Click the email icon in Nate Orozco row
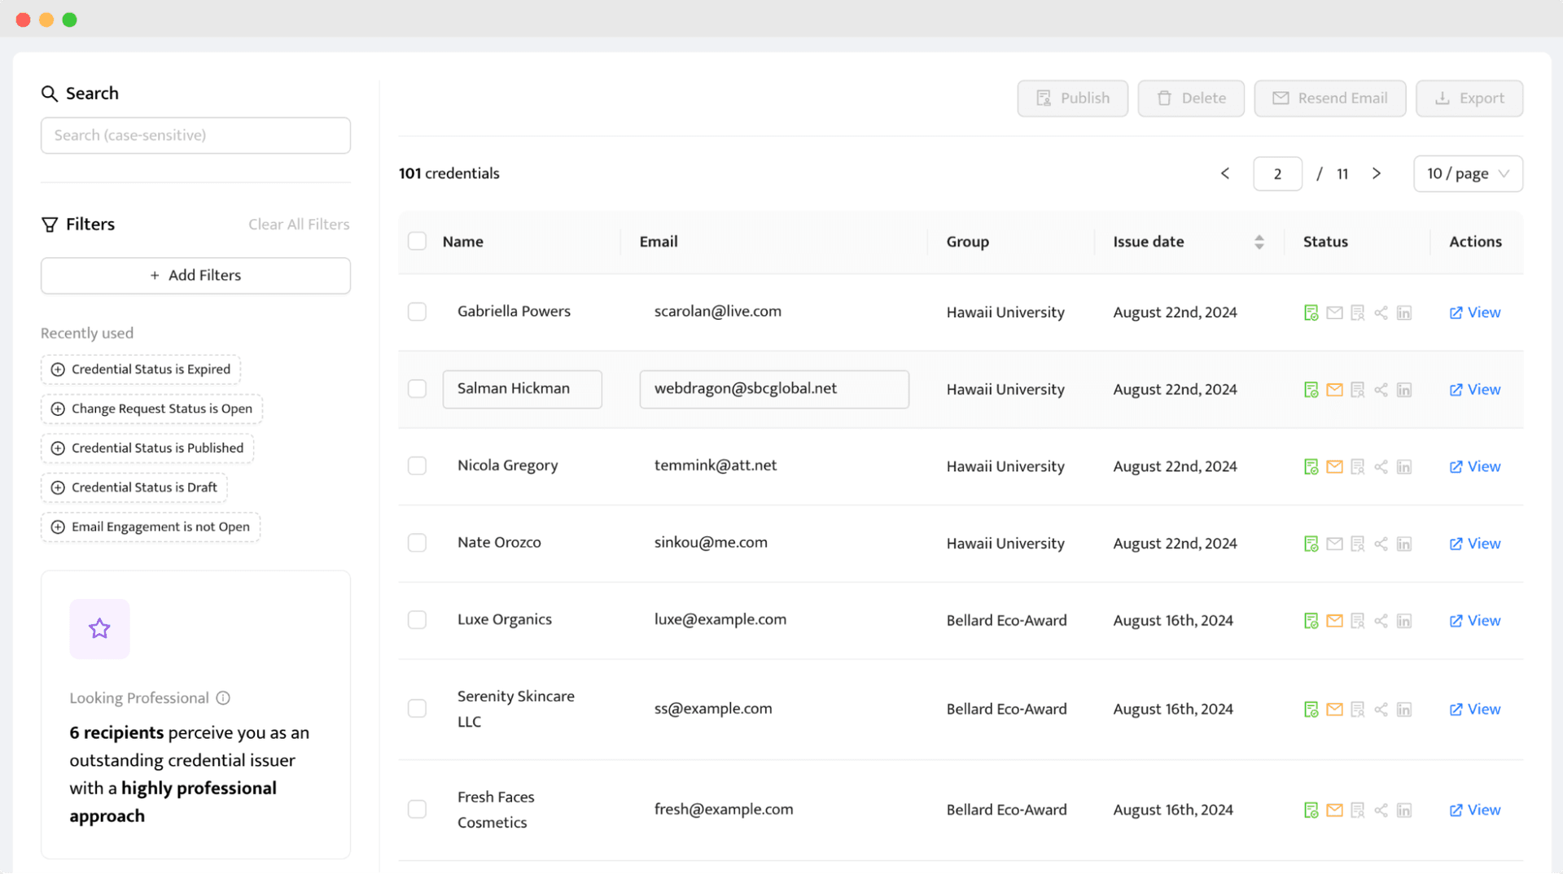Image resolution: width=1563 pixels, height=874 pixels. [1334, 544]
